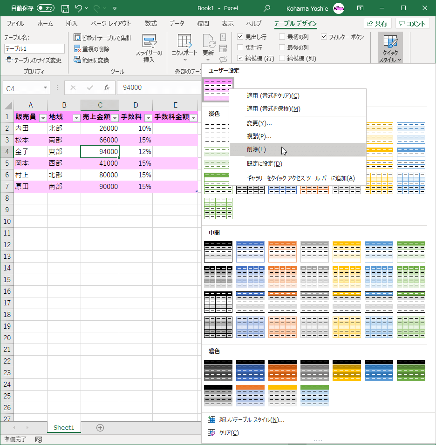
Task: Open filter dropdown for 売上金額 column
Action: click(115, 118)
